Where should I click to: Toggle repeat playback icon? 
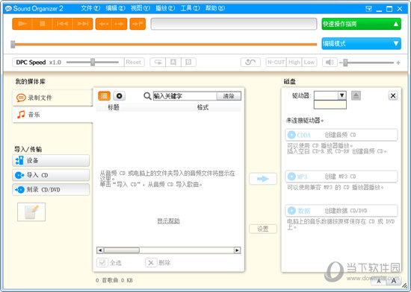click(158, 62)
